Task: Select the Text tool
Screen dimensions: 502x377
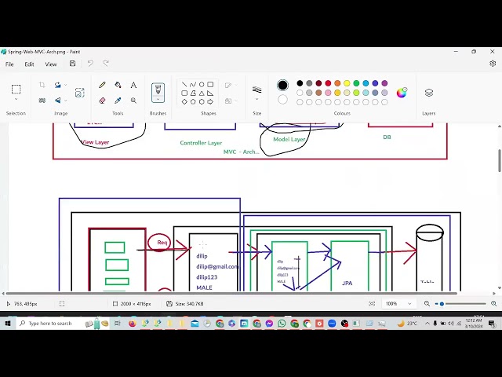Action: click(133, 85)
